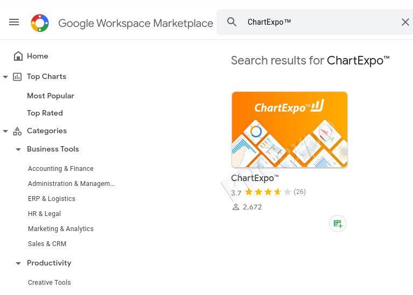Select Accounting & Finance category
The image size is (413, 295).
tap(61, 169)
